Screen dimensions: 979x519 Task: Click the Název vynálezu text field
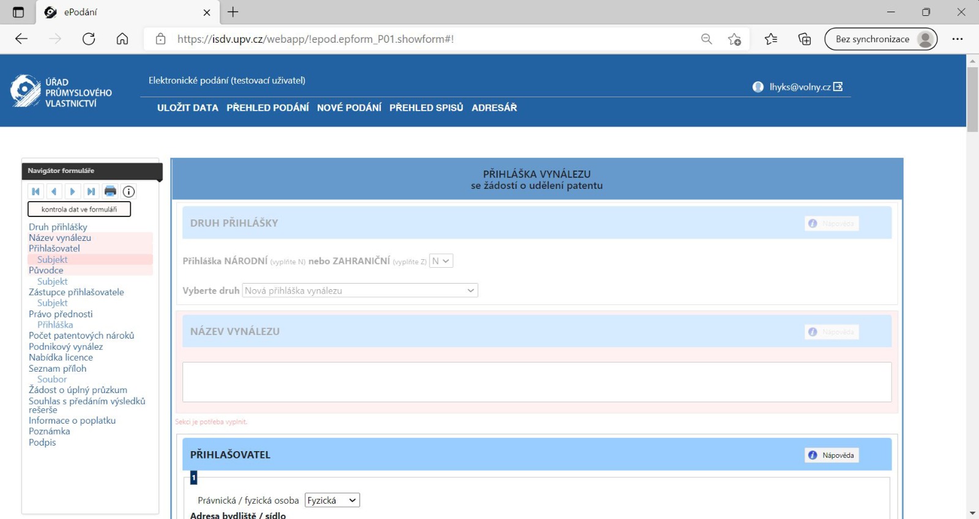coord(537,382)
